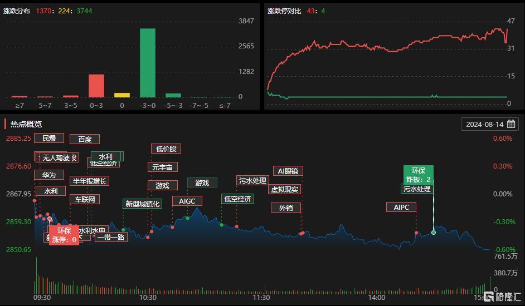Click the 百度 hotspot tag
This screenshot has height=306, width=525.
point(85,139)
